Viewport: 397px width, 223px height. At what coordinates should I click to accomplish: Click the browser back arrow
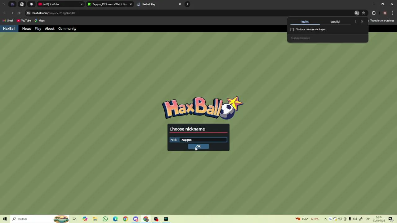click(4, 13)
